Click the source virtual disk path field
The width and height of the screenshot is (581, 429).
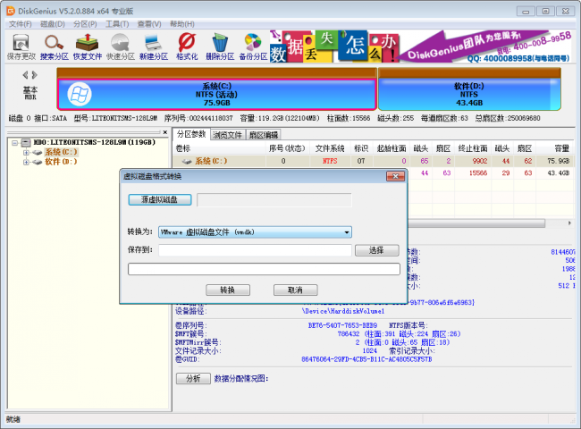coord(274,199)
